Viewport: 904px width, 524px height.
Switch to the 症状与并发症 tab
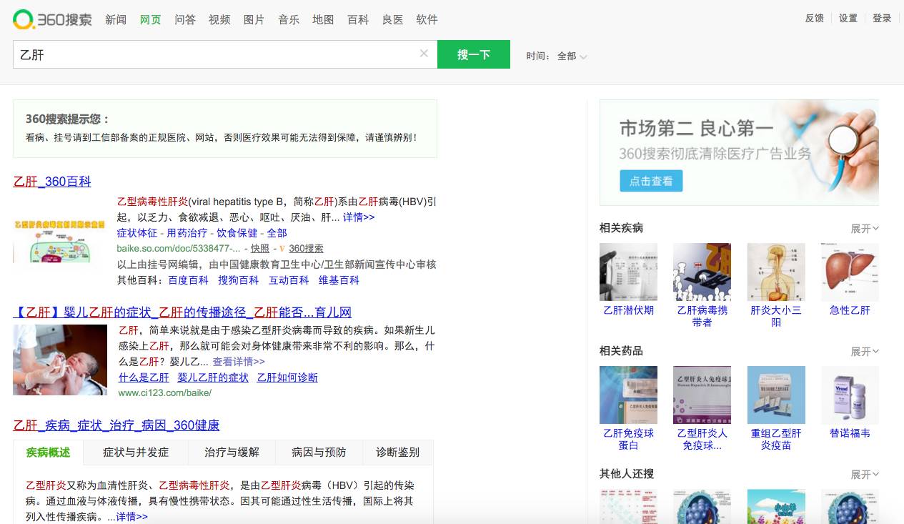point(136,453)
